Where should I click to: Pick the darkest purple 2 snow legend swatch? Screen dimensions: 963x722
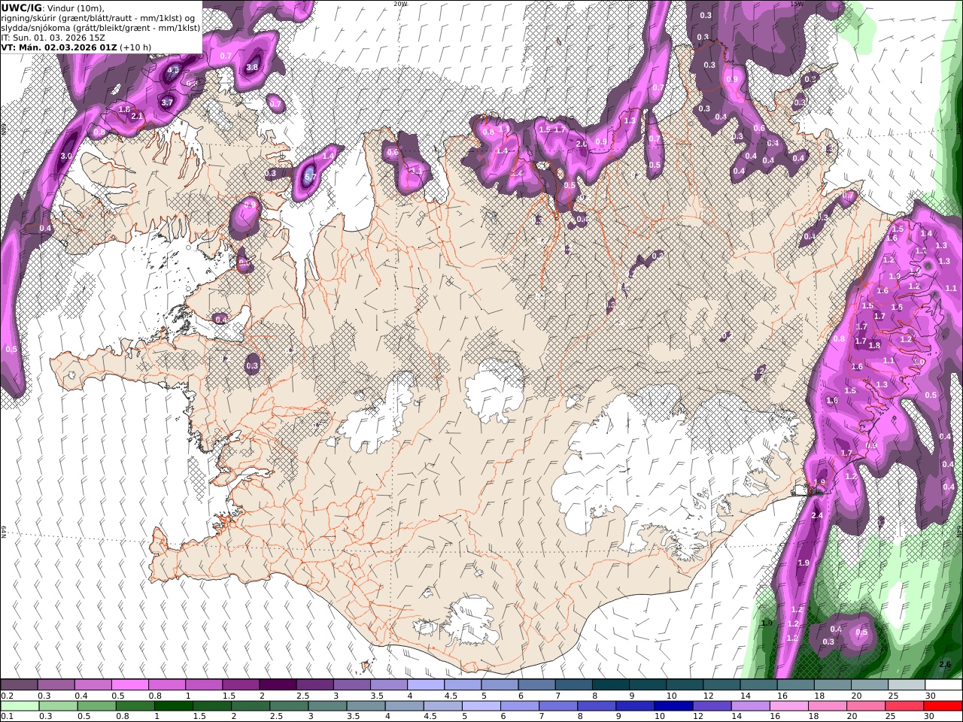tap(278, 685)
